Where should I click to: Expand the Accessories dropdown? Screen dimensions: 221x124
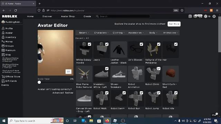(136, 33)
